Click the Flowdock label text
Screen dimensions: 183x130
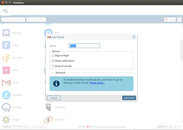(18, 58)
